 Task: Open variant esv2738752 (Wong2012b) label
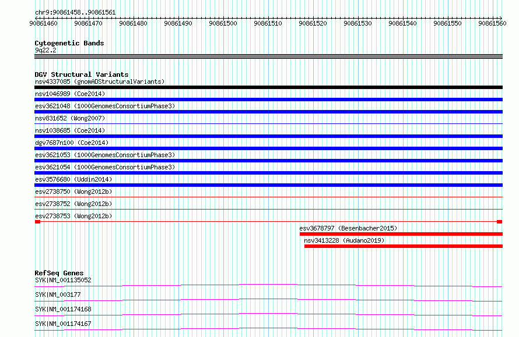(x=73, y=204)
